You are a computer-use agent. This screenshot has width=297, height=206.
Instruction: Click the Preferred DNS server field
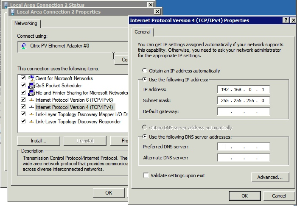pyautogui.click(x=244, y=147)
